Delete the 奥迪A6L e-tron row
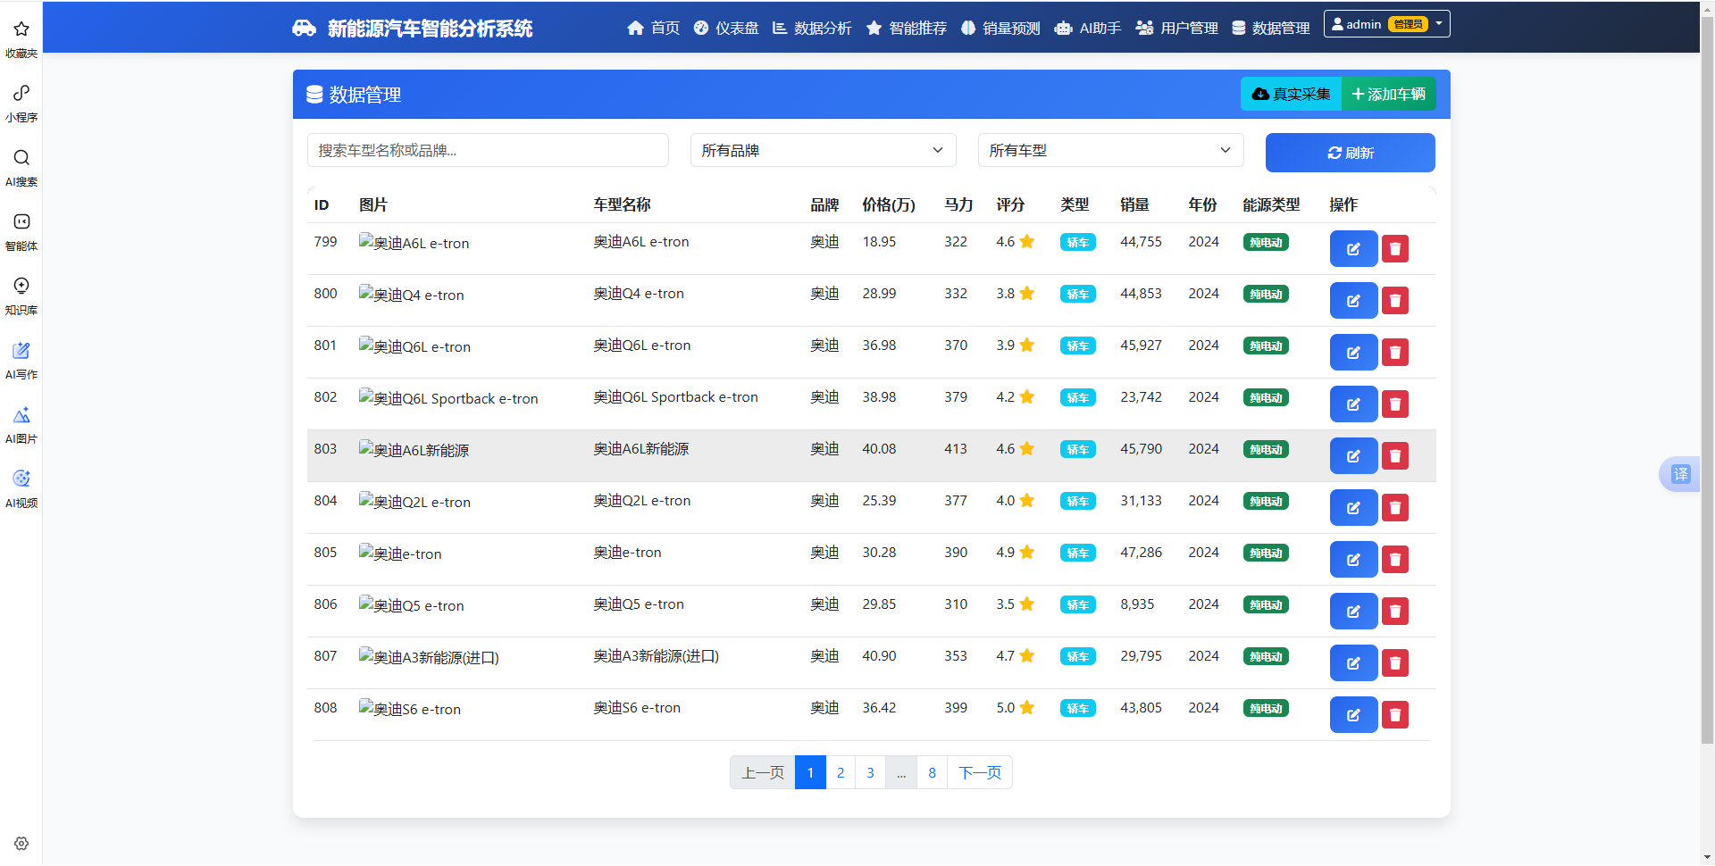The width and height of the screenshot is (1715, 866). click(x=1395, y=249)
